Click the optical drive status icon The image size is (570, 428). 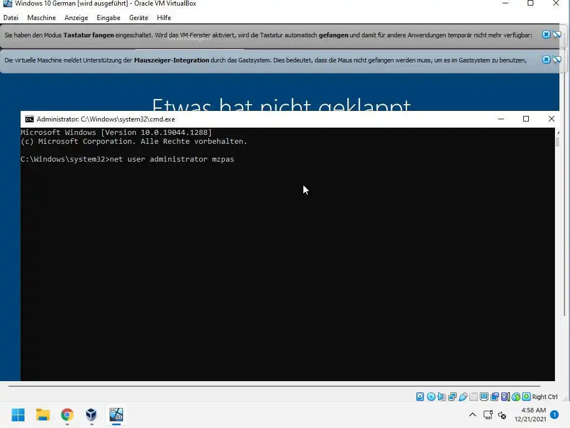(x=431, y=397)
